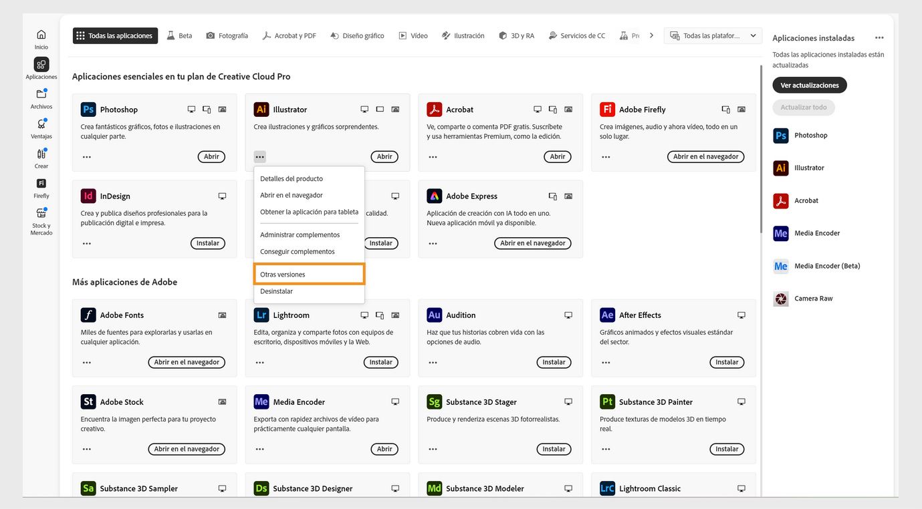Open the Adobe Firefly card three-dots menu
Viewport: 922px width, 509px height.
click(606, 157)
